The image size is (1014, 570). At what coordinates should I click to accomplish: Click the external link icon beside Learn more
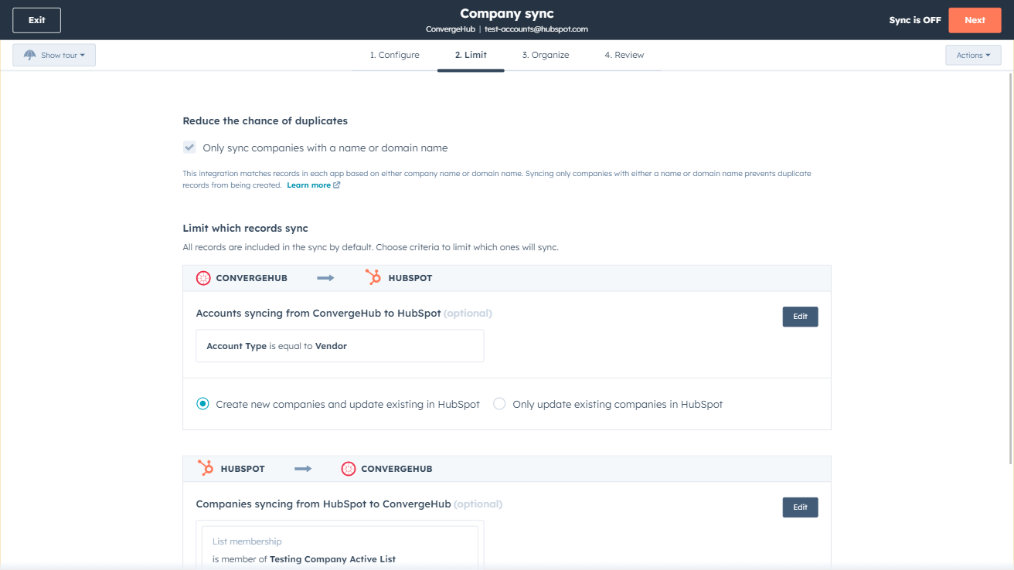pyautogui.click(x=336, y=185)
